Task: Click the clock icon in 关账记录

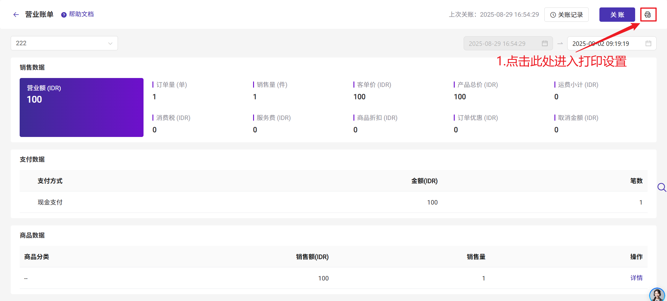Action: click(x=553, y=15)
